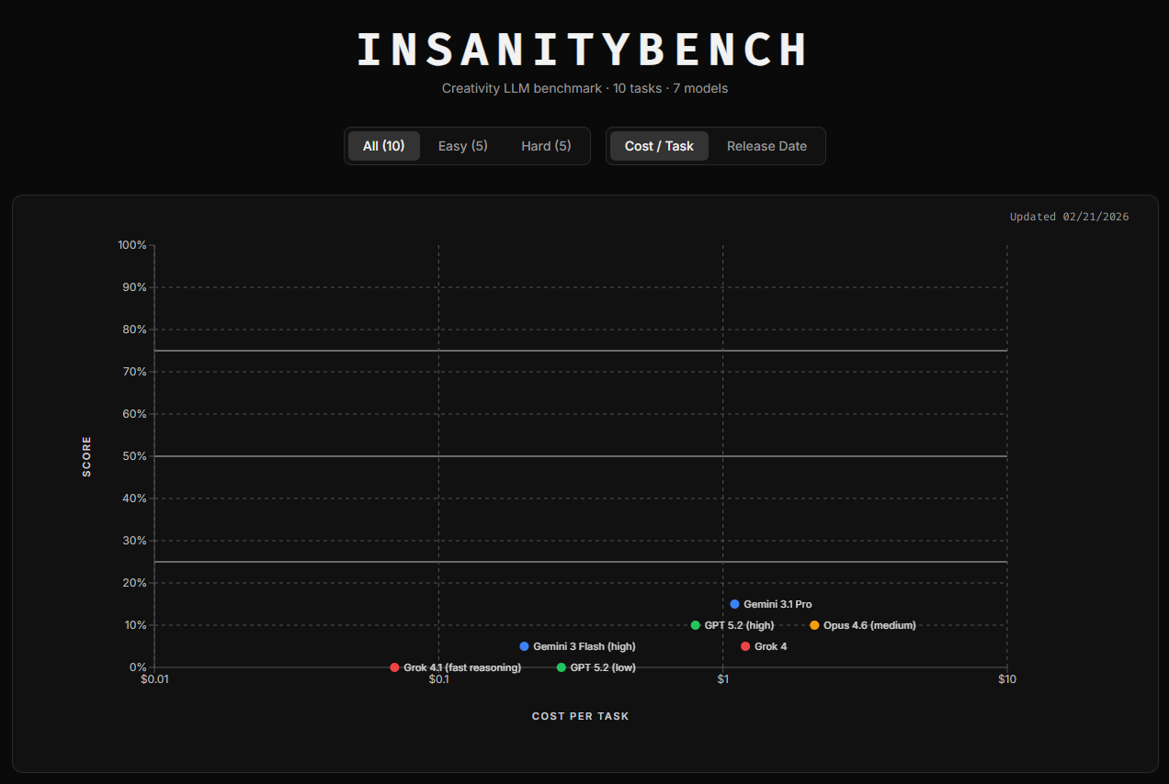The image size is (1169, 784).
Task: Click the Gemini 3.1 Pro label text
Action: click(x=777, y=604)
